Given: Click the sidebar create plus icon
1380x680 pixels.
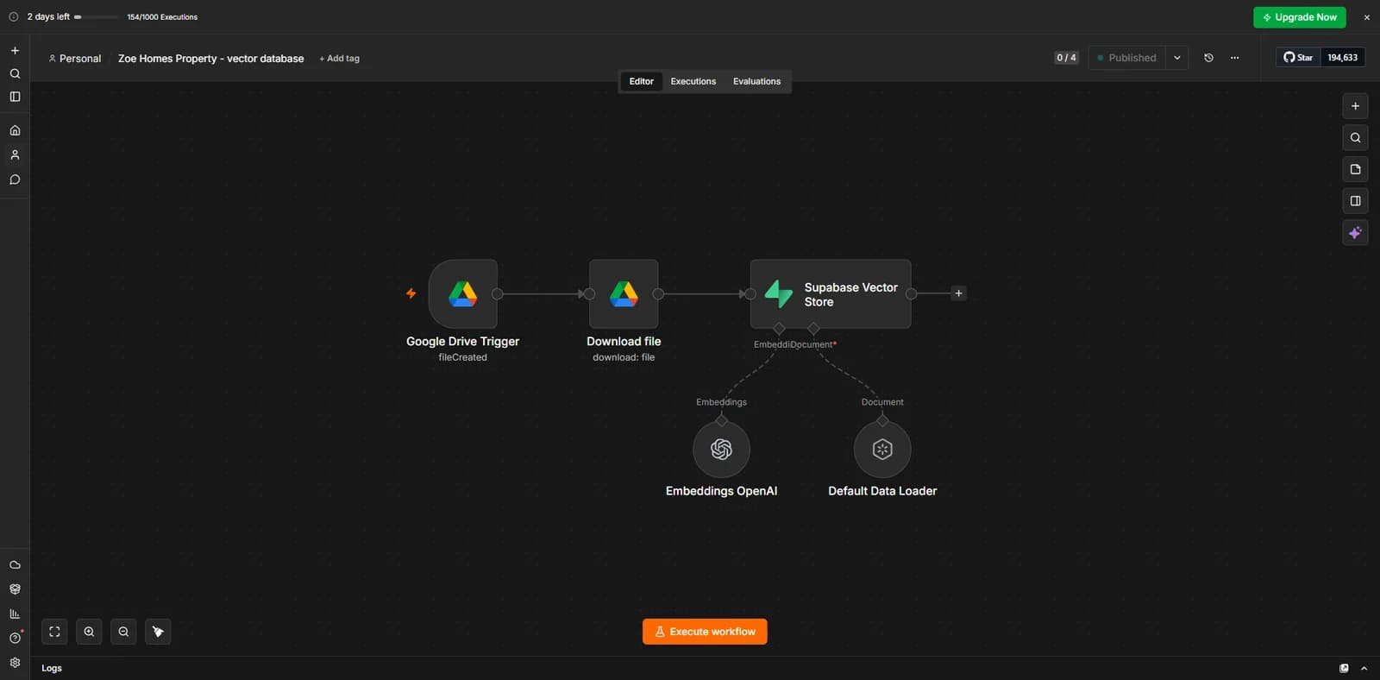Looking at the screenshot, I should point(15,51).
